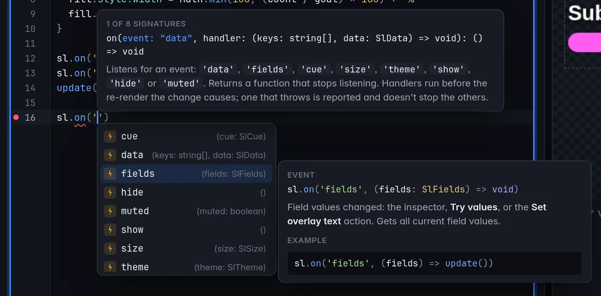
Task: Click the lightning icon beside data
Action: click(x=110, y=155)
